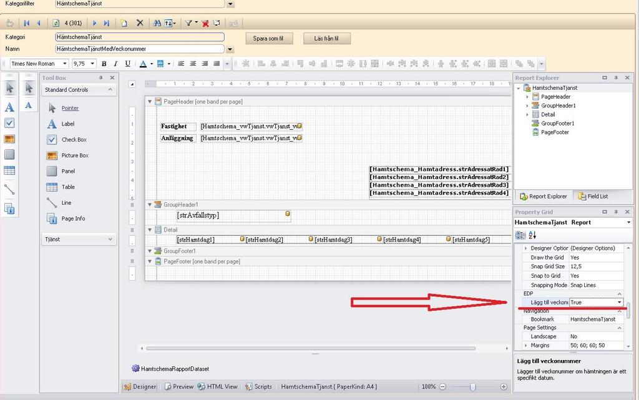Select Check Box control in Tool Box
This screenshot has height=400, width=639.
[74, 139]
